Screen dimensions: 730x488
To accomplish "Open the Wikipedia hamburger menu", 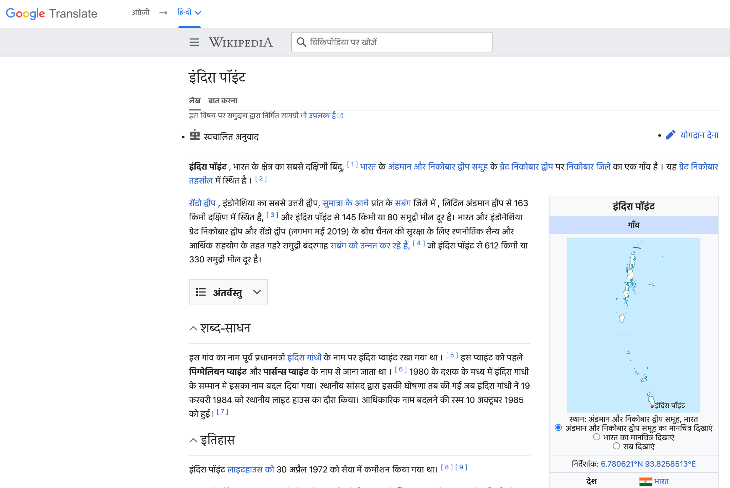I will click(194, 42).
